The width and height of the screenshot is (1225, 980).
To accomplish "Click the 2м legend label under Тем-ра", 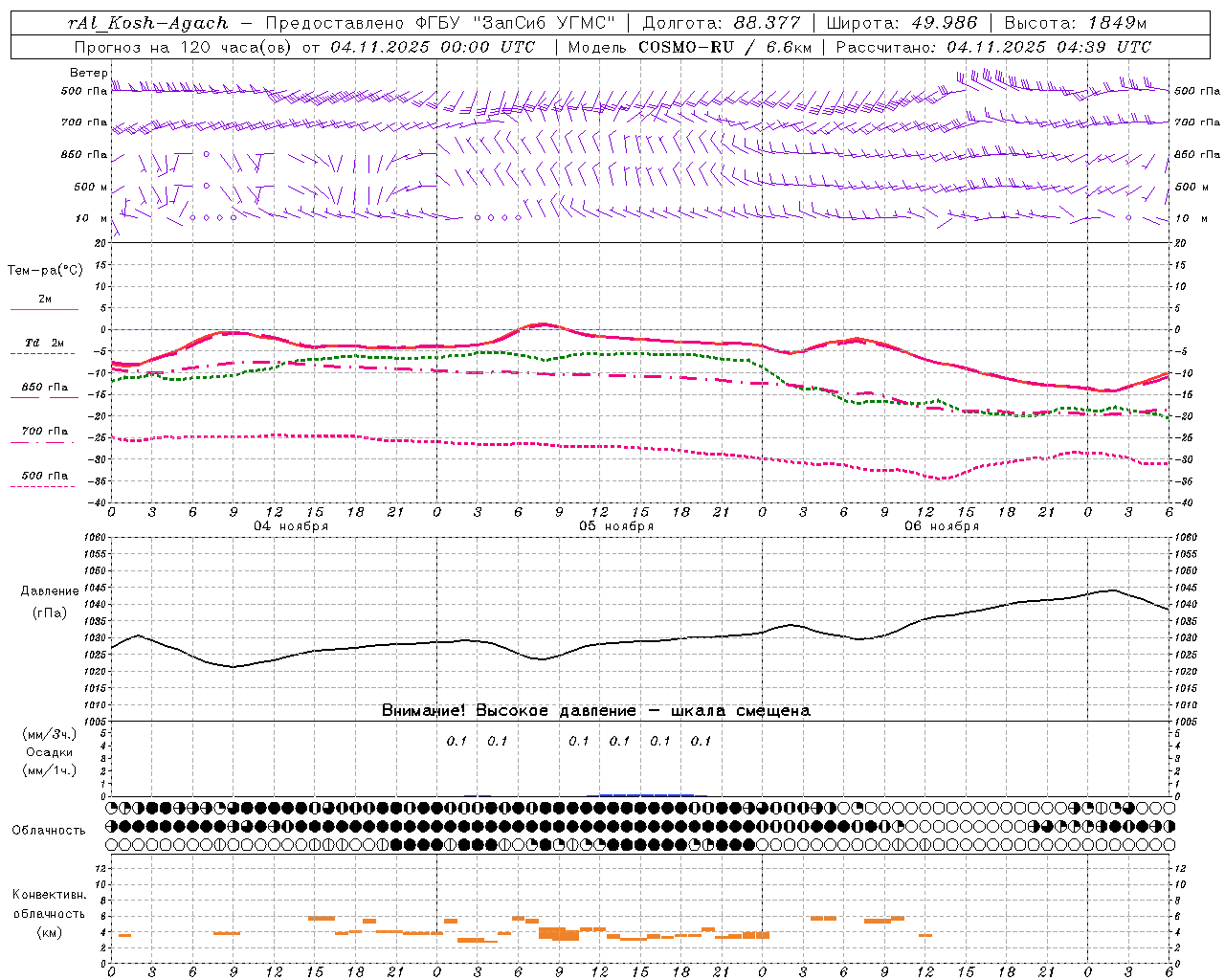I will tap(45, 300).
